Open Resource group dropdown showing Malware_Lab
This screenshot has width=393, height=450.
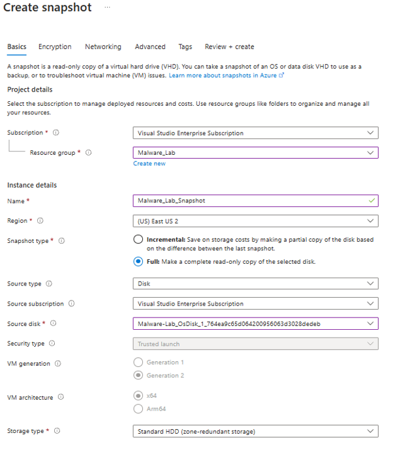point(256,153)
